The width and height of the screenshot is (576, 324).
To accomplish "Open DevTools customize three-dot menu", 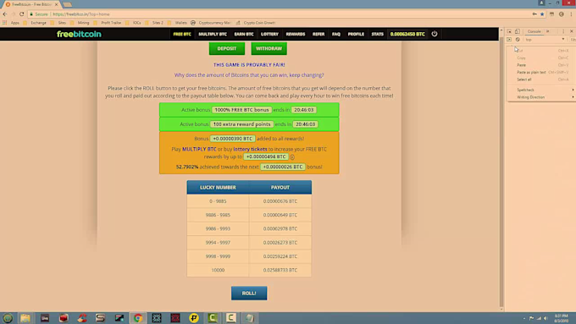I will pos(563,31).
